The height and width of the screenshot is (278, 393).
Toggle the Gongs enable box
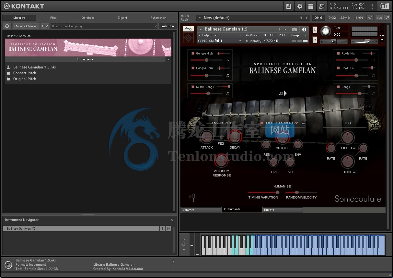tap(338, 87)
